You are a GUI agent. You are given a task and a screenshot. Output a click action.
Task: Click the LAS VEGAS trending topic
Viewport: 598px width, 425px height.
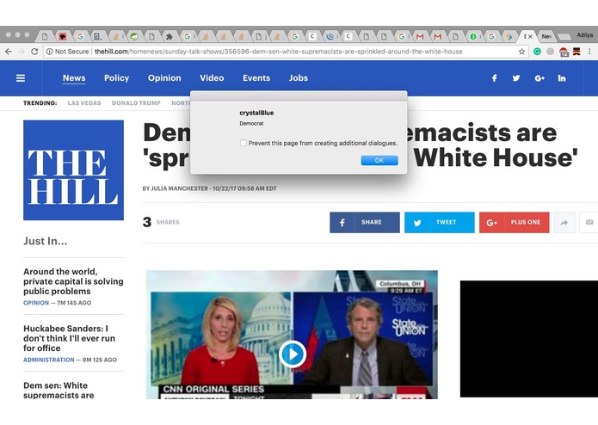coord(84,103)
